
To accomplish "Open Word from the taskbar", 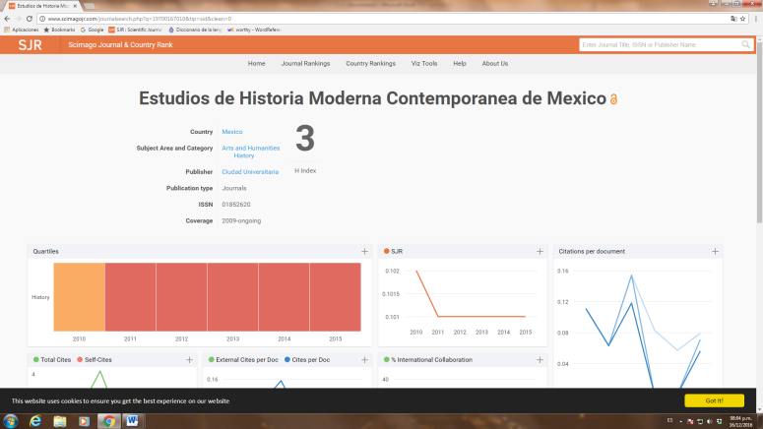I will 133,420.
